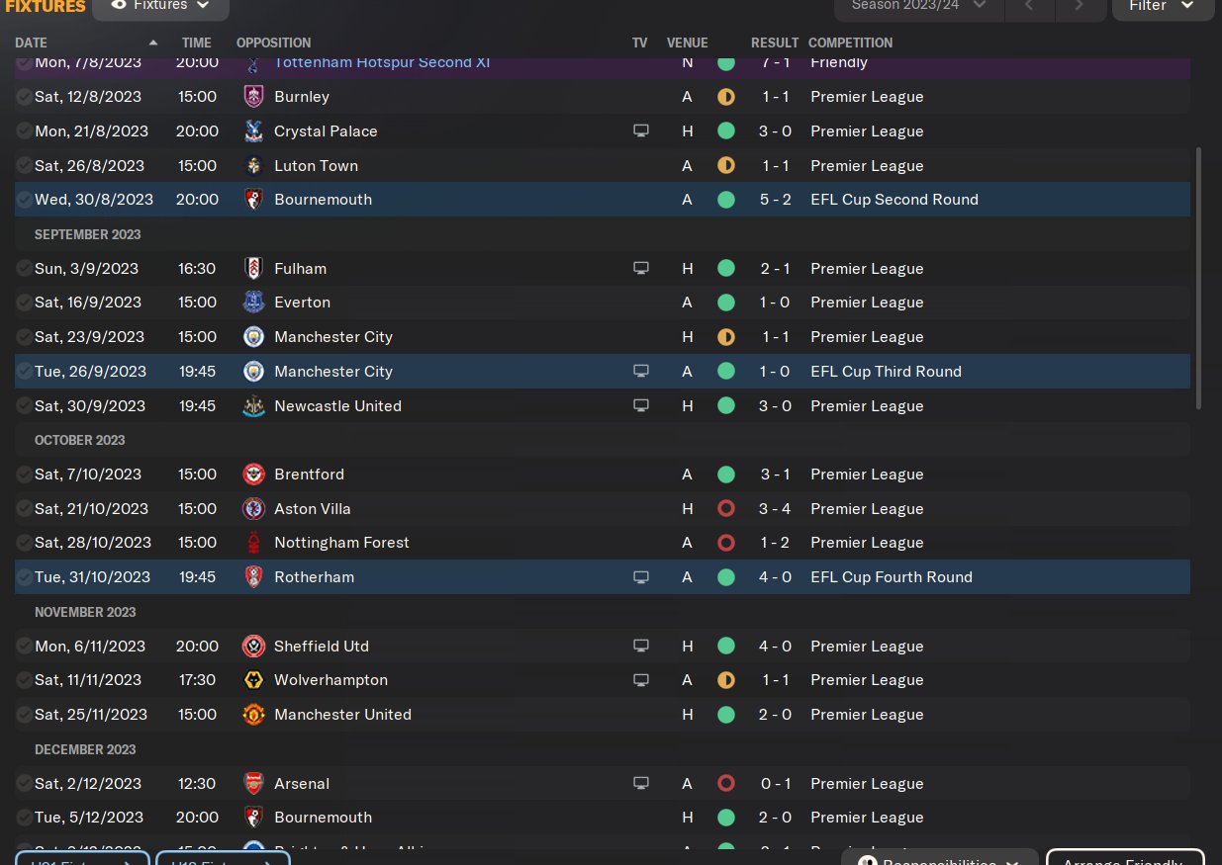Click TV icon on Fulham fixture
Image resolution: width=1222 pixels, height=865 pixels.
click(x=641, y=268)
